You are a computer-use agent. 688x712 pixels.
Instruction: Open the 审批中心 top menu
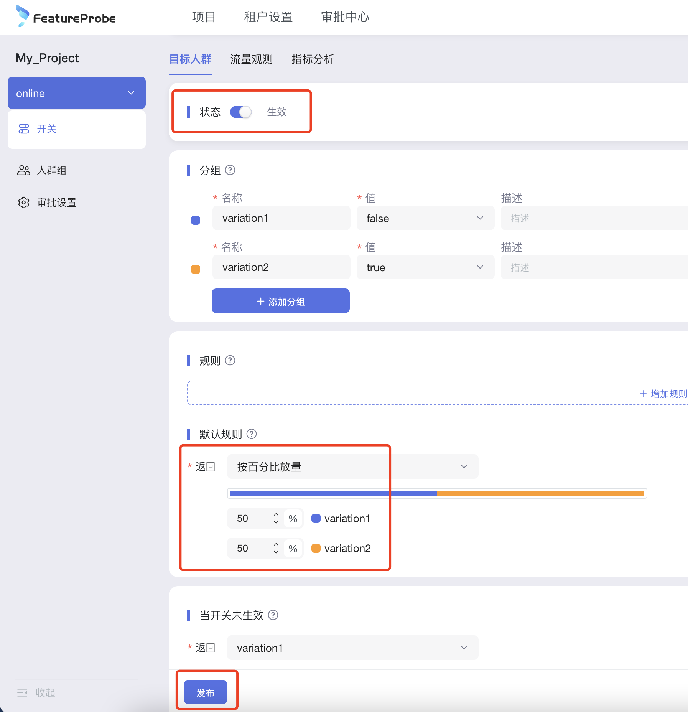(x=345, y=17)
